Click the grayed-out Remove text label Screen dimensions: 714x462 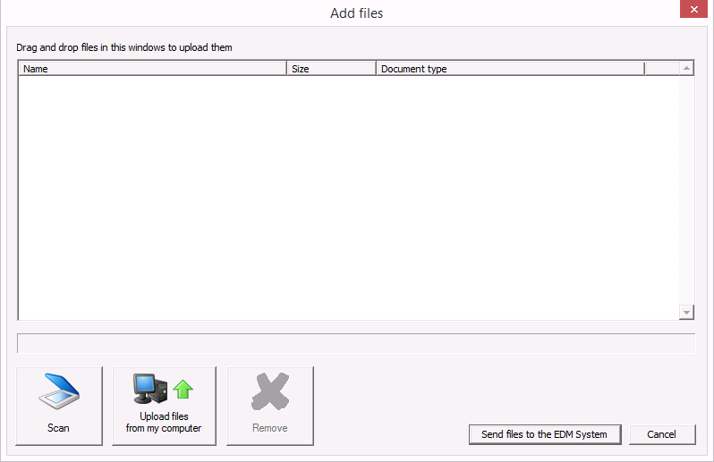pos(270,428)
